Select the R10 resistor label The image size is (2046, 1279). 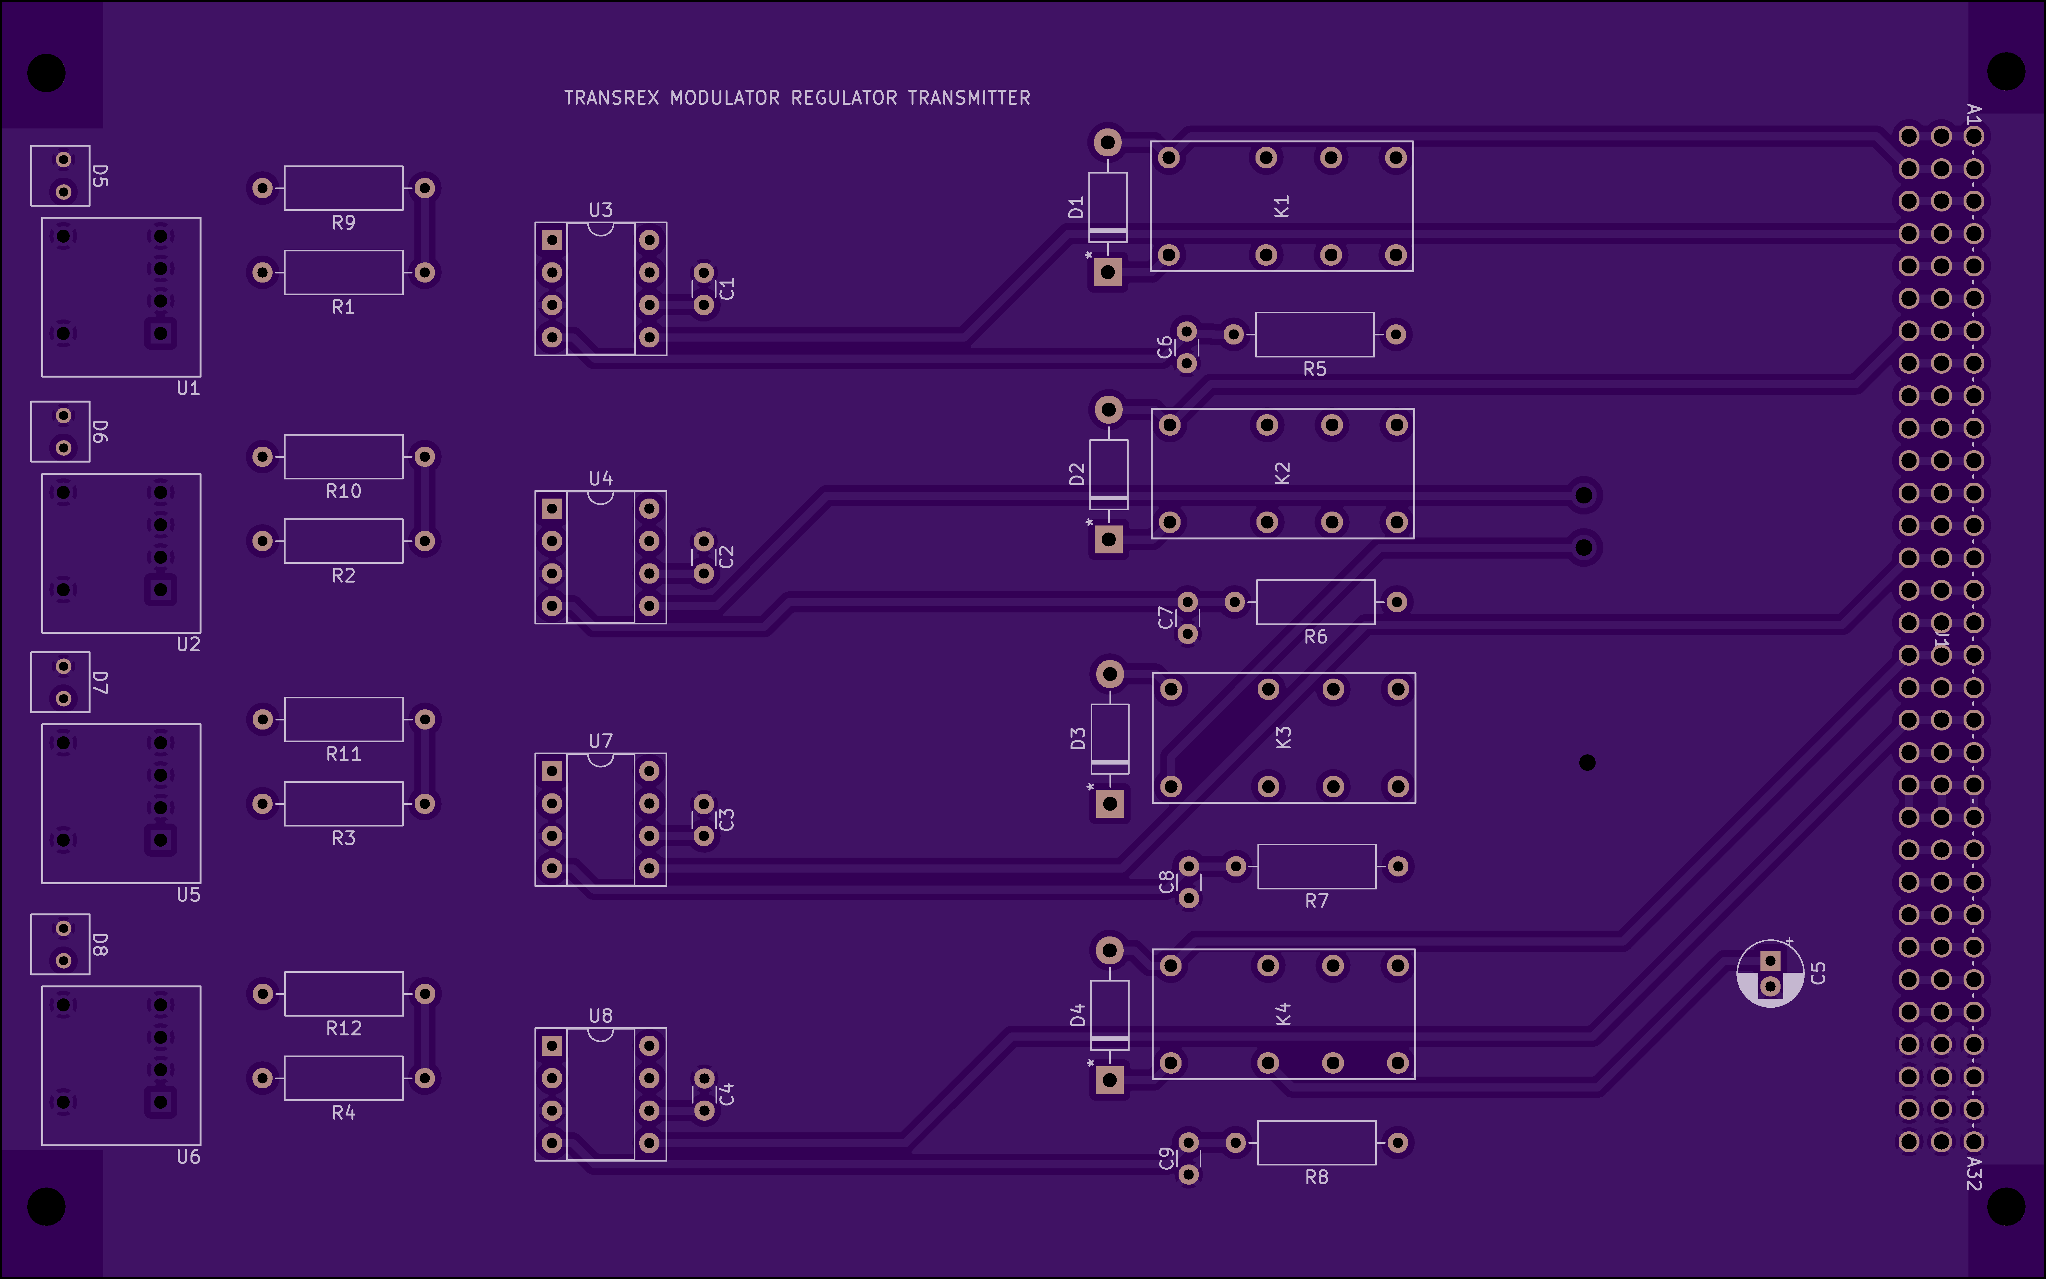click(x=344, y=491)
